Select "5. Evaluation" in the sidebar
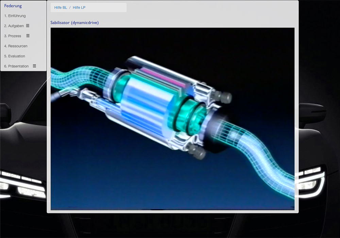This screenshot has height=238, width=340. 15,56
